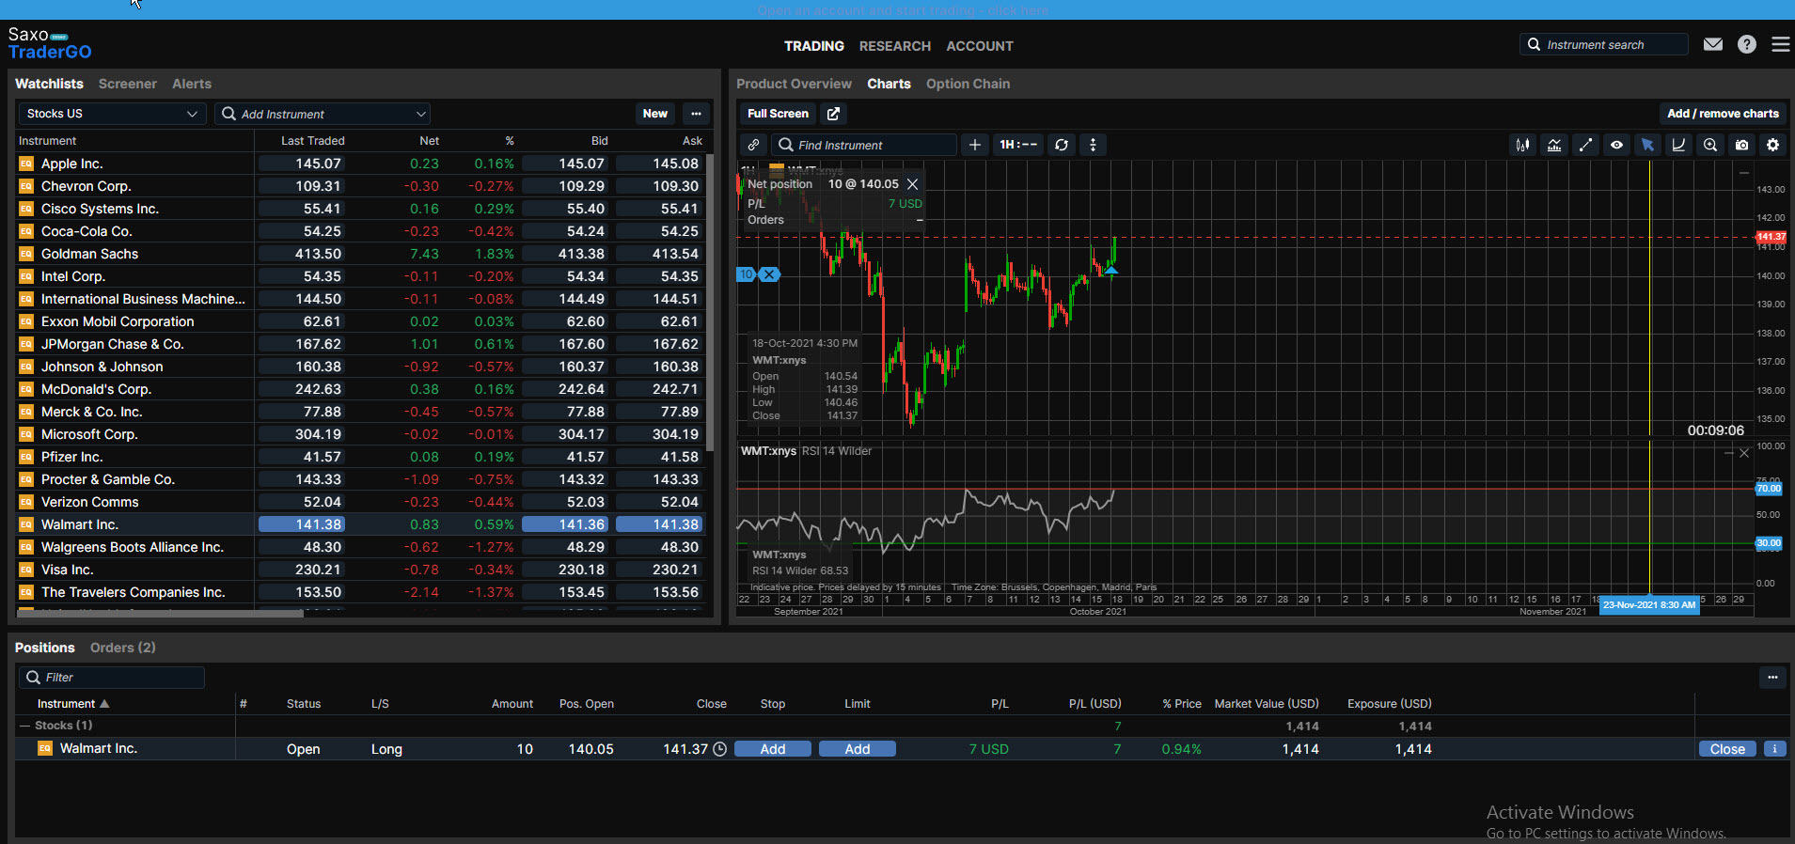Take a chart snapshot with camera icon
Viewport: 1795px width, 844px height.
coord(1742,145)
